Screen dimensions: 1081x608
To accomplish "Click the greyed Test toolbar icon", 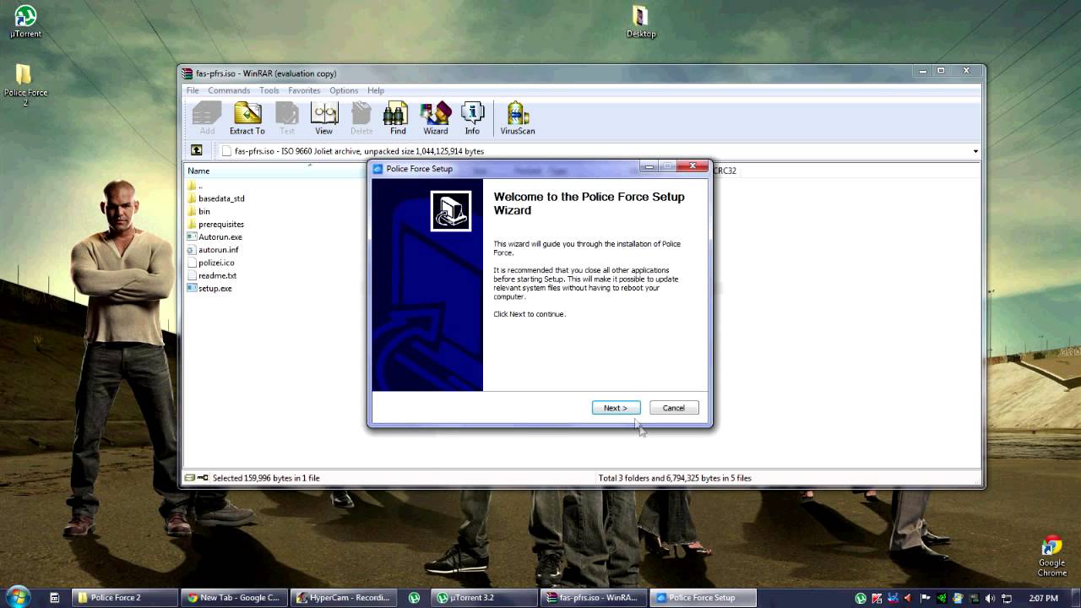I will tap(287, 118).
